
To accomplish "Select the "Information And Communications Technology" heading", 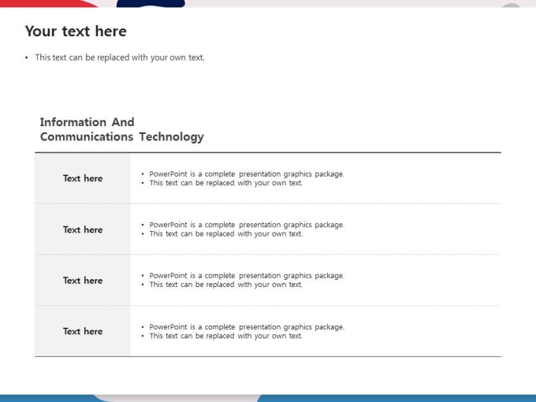I will [121, 129].
